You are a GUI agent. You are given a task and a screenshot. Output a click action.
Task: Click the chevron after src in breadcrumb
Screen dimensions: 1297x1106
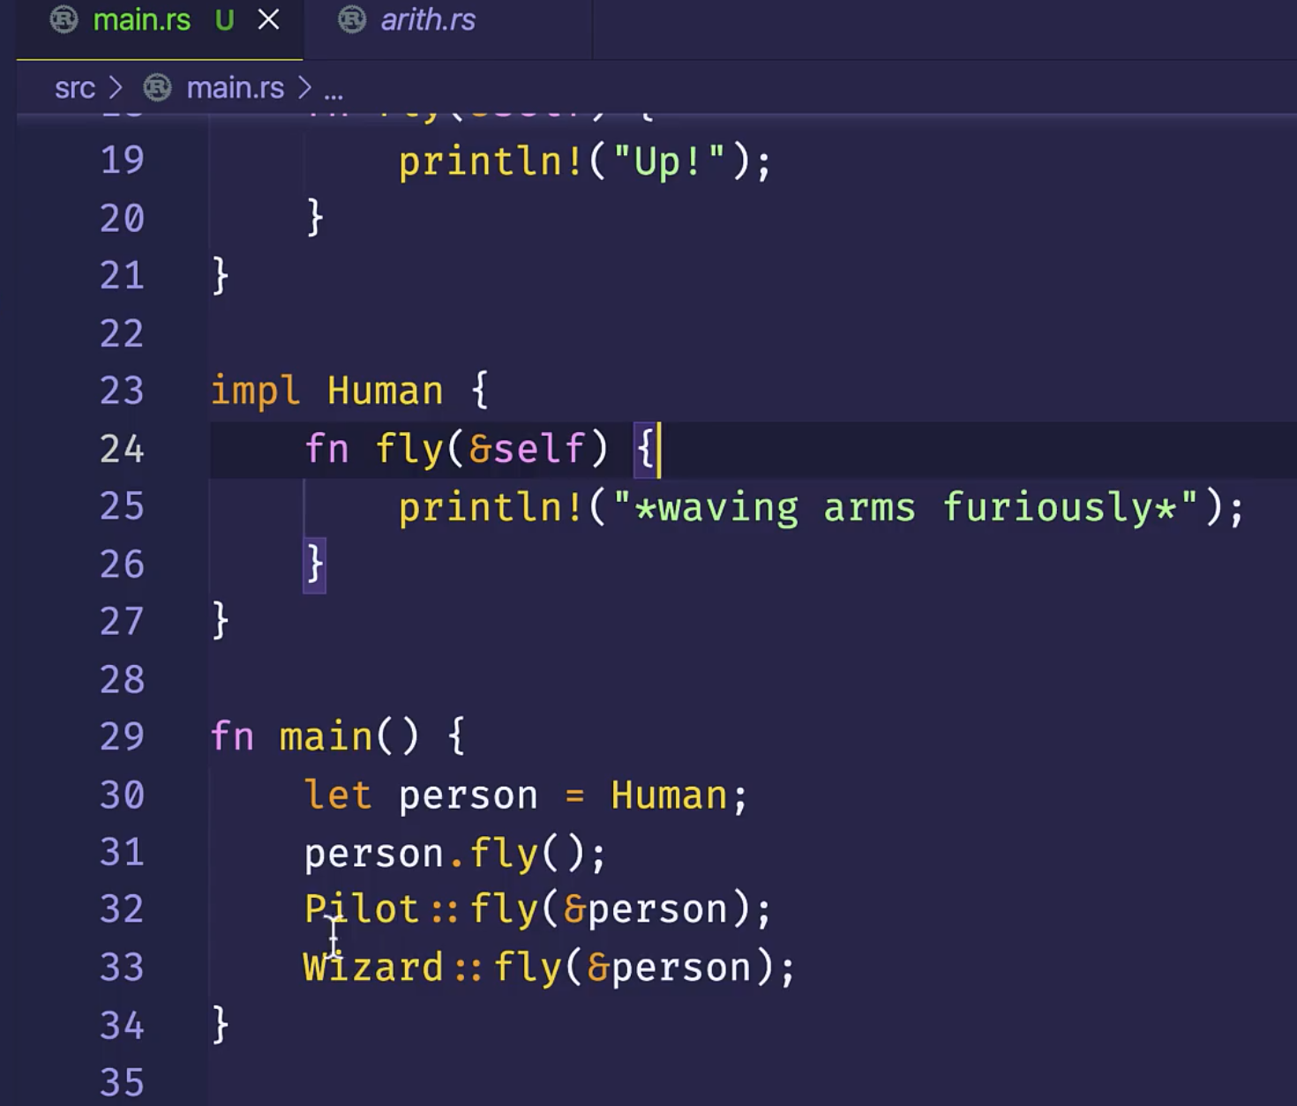pyautogui.click(x=116, y=88)
